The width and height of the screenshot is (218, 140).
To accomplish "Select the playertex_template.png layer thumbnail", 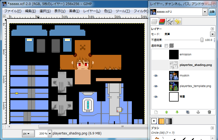I will point(174,86).
